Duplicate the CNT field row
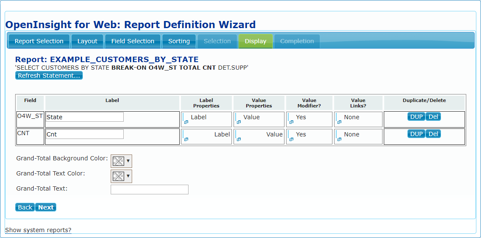 (x=416, y=133)
